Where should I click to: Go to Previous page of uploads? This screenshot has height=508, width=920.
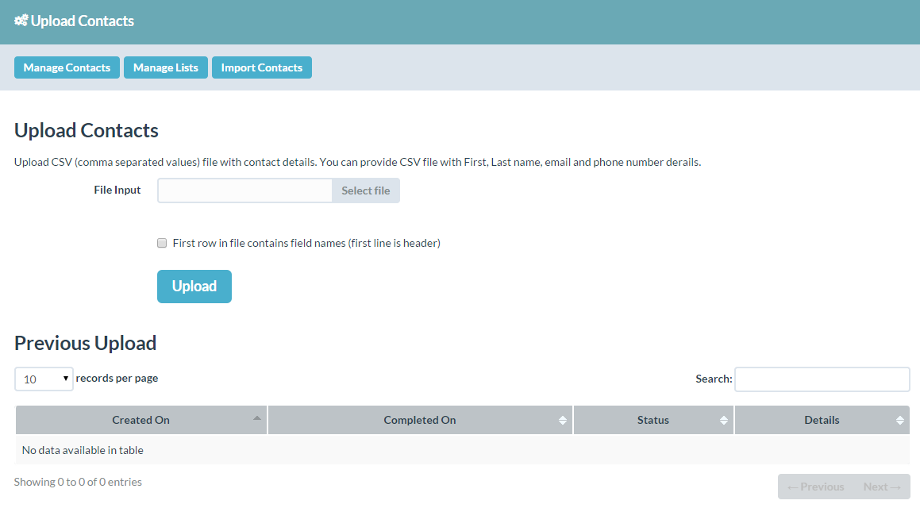coord(816,487)
